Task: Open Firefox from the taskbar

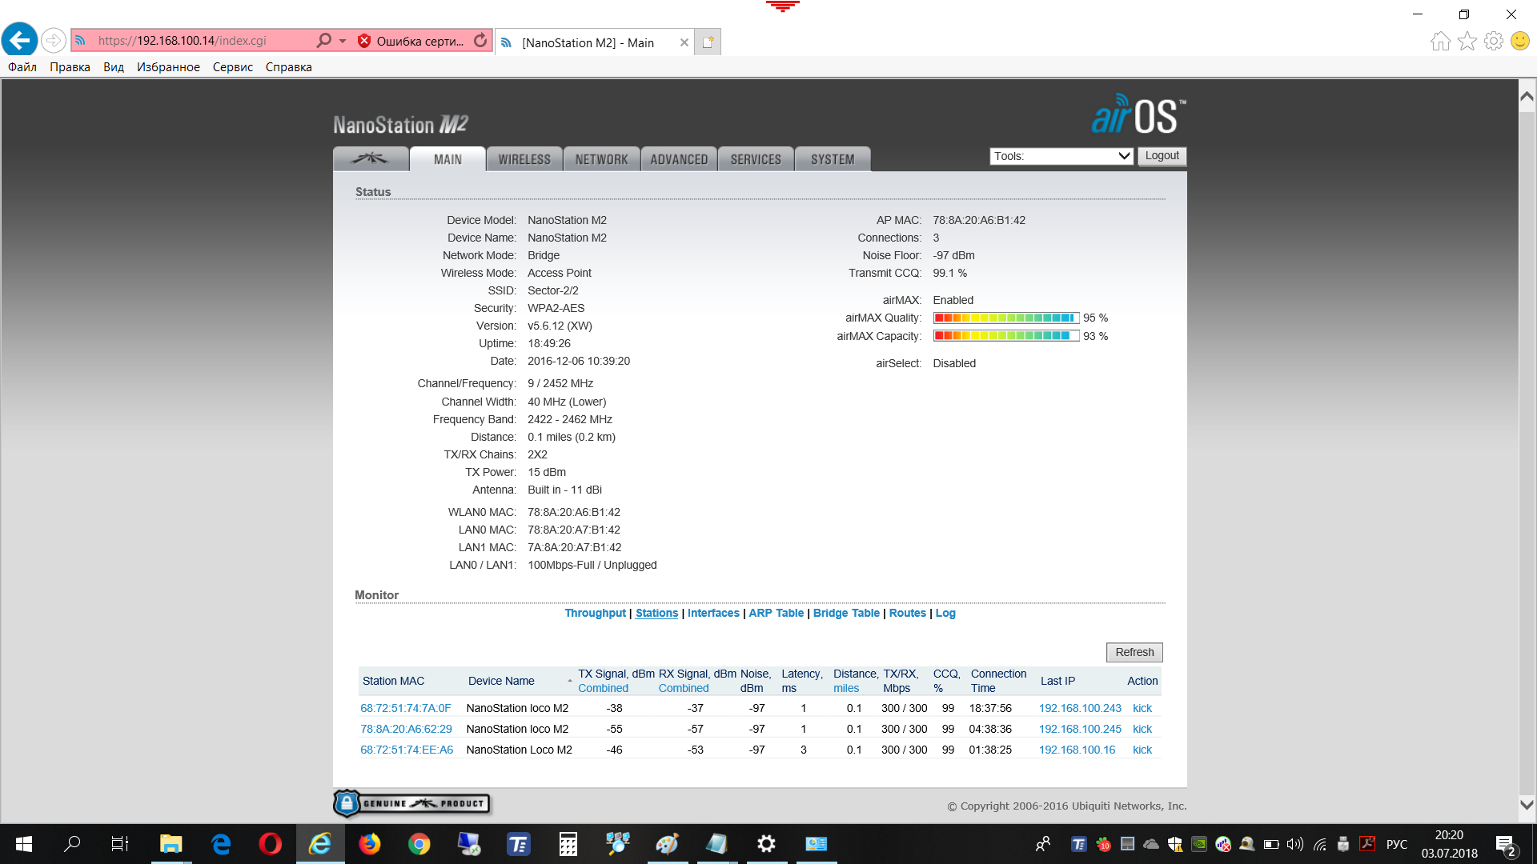Action: pos(369,844)
